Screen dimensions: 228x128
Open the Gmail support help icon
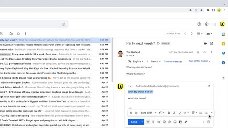point(199,24)
